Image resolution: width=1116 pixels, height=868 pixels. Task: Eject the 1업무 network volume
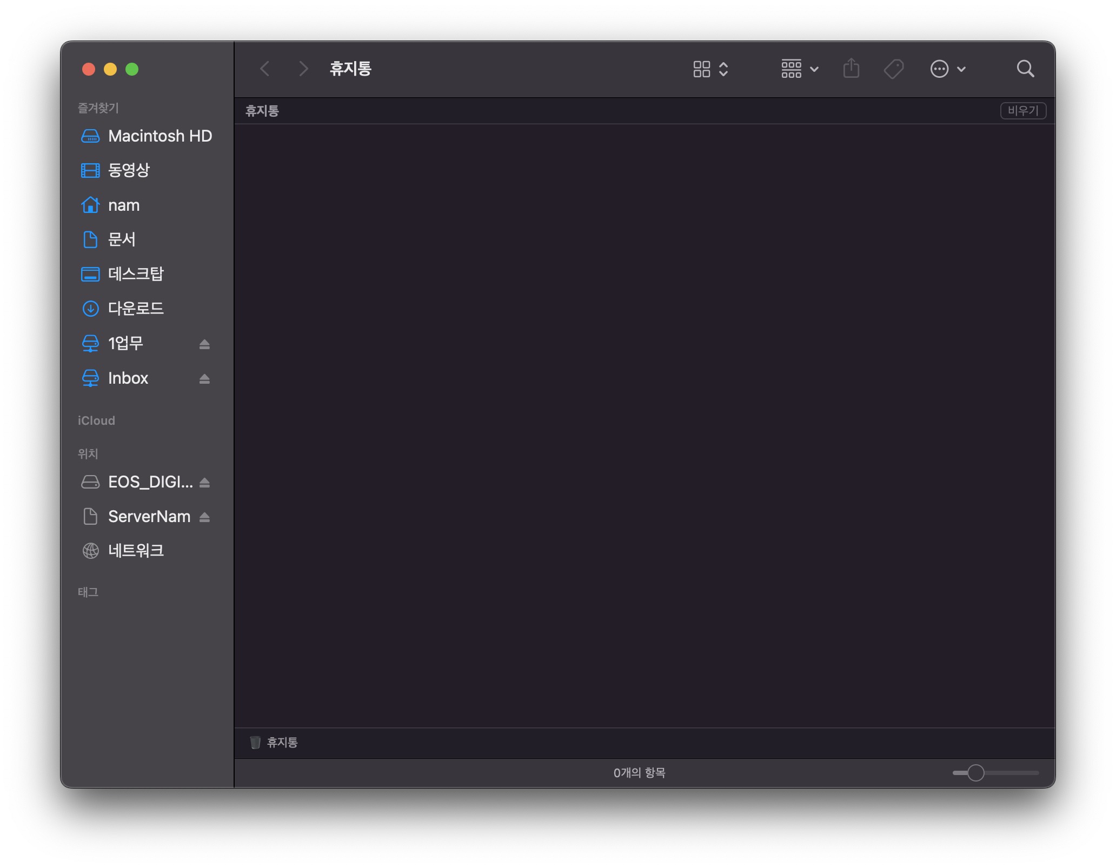[x=204, y=344]
